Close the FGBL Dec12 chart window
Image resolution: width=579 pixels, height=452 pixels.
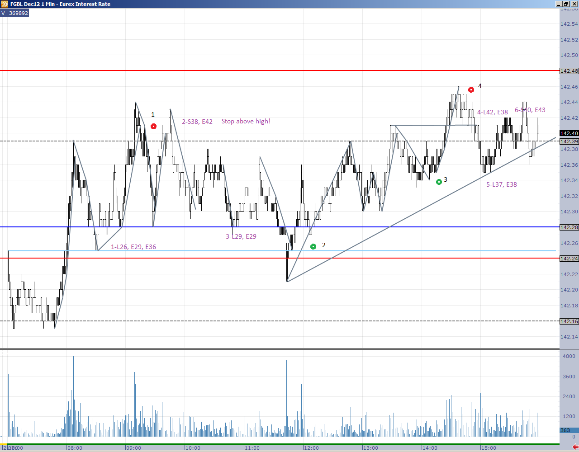click(x=573, y=4)
